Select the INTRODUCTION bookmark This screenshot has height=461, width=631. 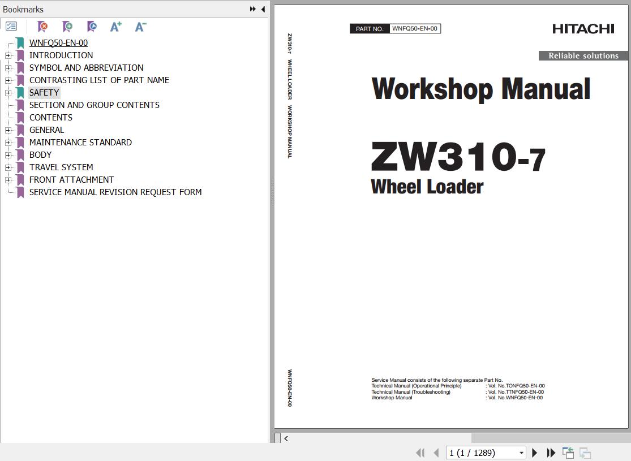click(x=61, y=55)
